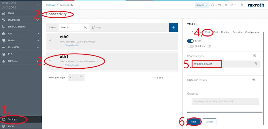Delete IP address 192.168.2.13/24 trash icon
This screenshot has height=129, width=268.
[256, 64]
